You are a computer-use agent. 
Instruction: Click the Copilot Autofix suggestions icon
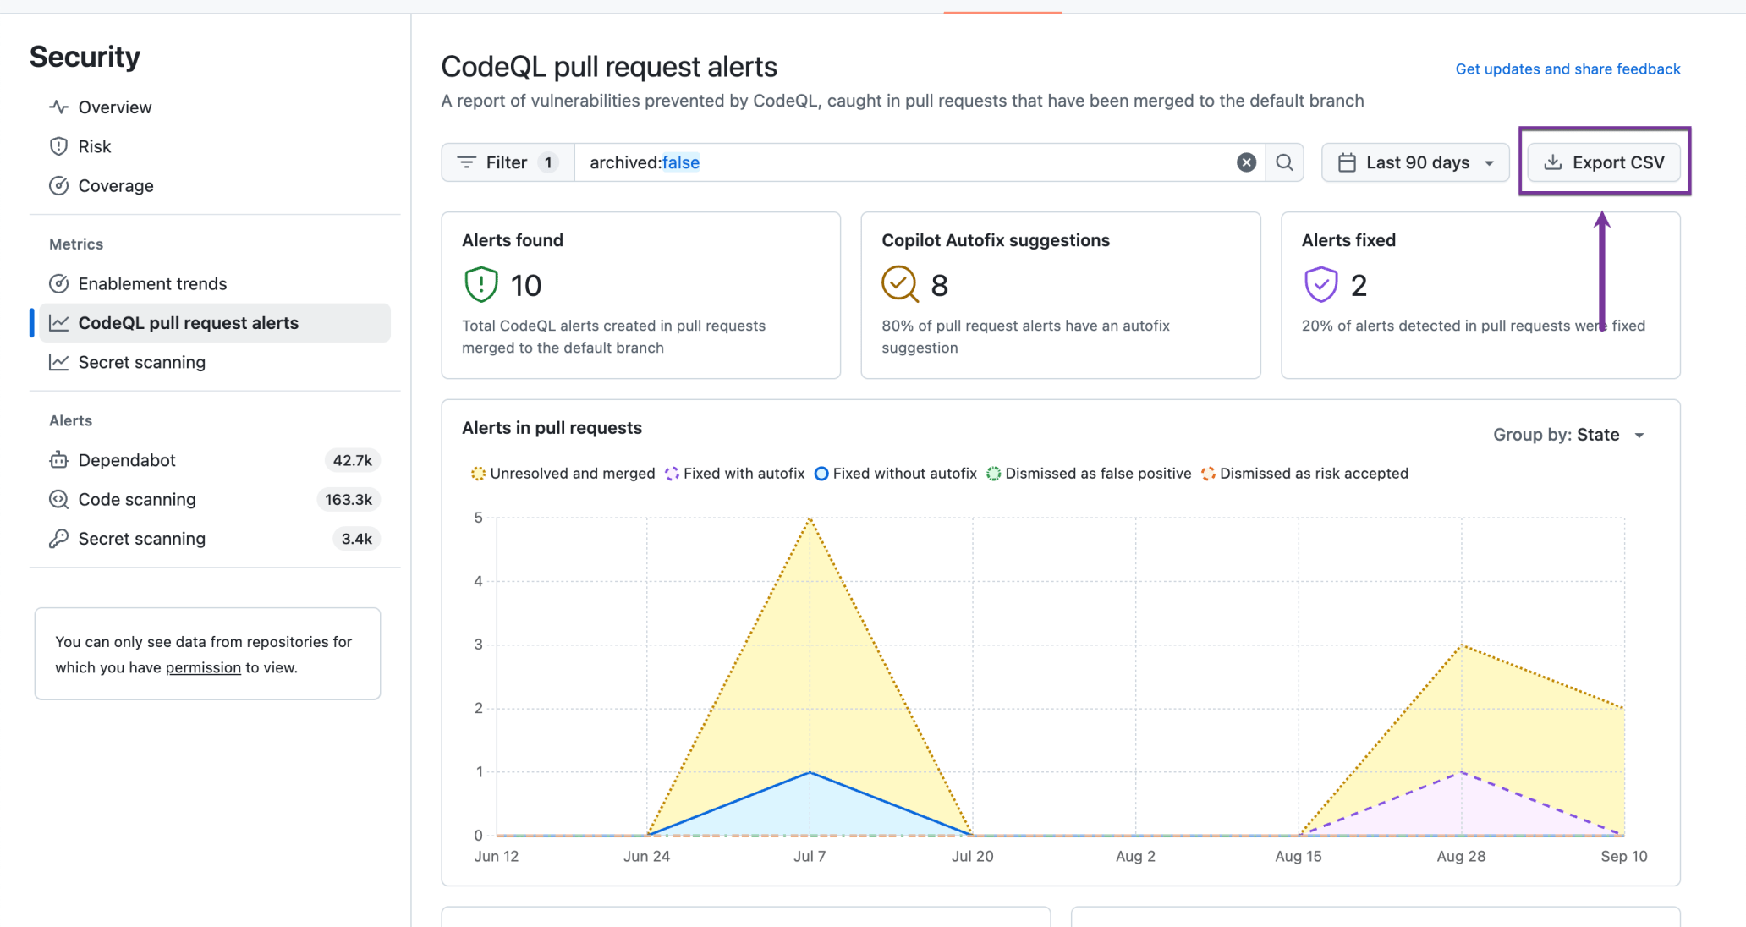tap(900, 284)
